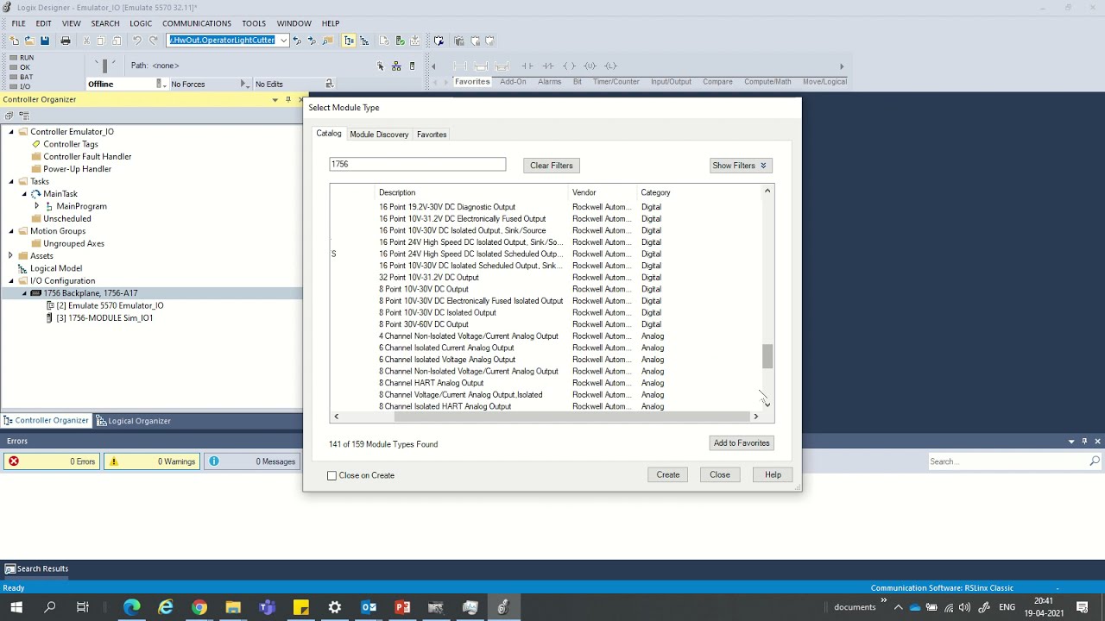This screenshot has width=1105, height=621.
Task: Click the Open project toolbar icon
Action: [28, 41]
